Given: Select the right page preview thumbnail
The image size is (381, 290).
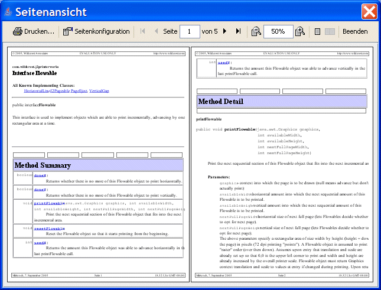Looking at the screenshot, I should click(x=282, y=164).
